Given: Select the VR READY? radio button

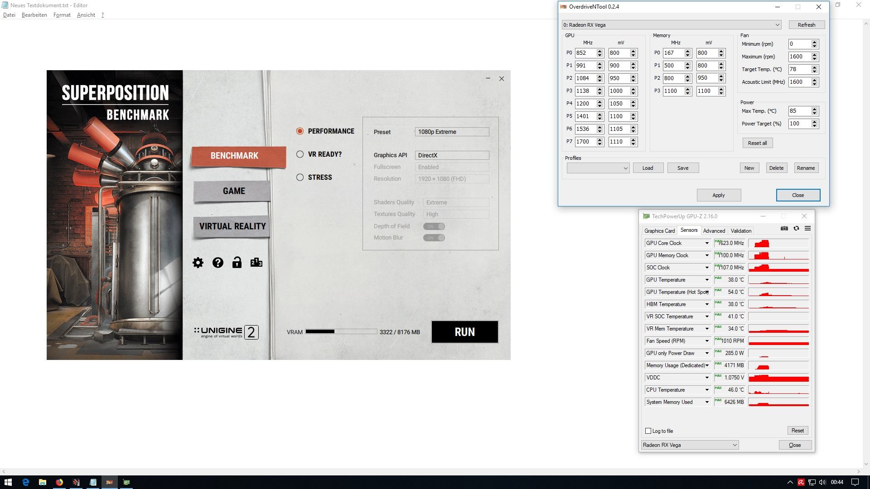Looking at the screenshot, I should click(300, 154).
